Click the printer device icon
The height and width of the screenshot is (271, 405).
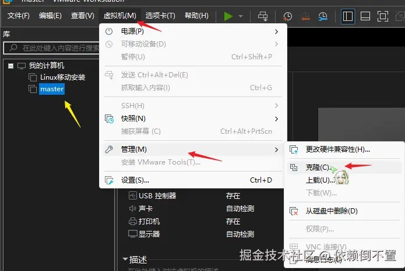click(x=133, y=221)
